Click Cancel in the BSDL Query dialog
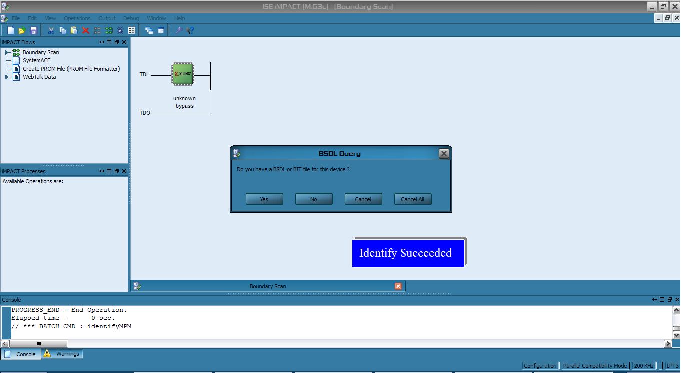This screenshot has height=373, width=682. pyautogui.click(x=363, y=199)
